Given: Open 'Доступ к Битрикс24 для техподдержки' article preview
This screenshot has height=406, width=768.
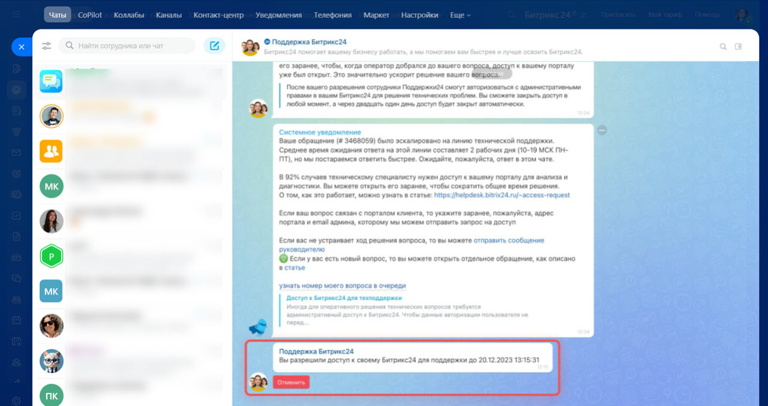Looking at the screenshot, I should tap(344, 297).
